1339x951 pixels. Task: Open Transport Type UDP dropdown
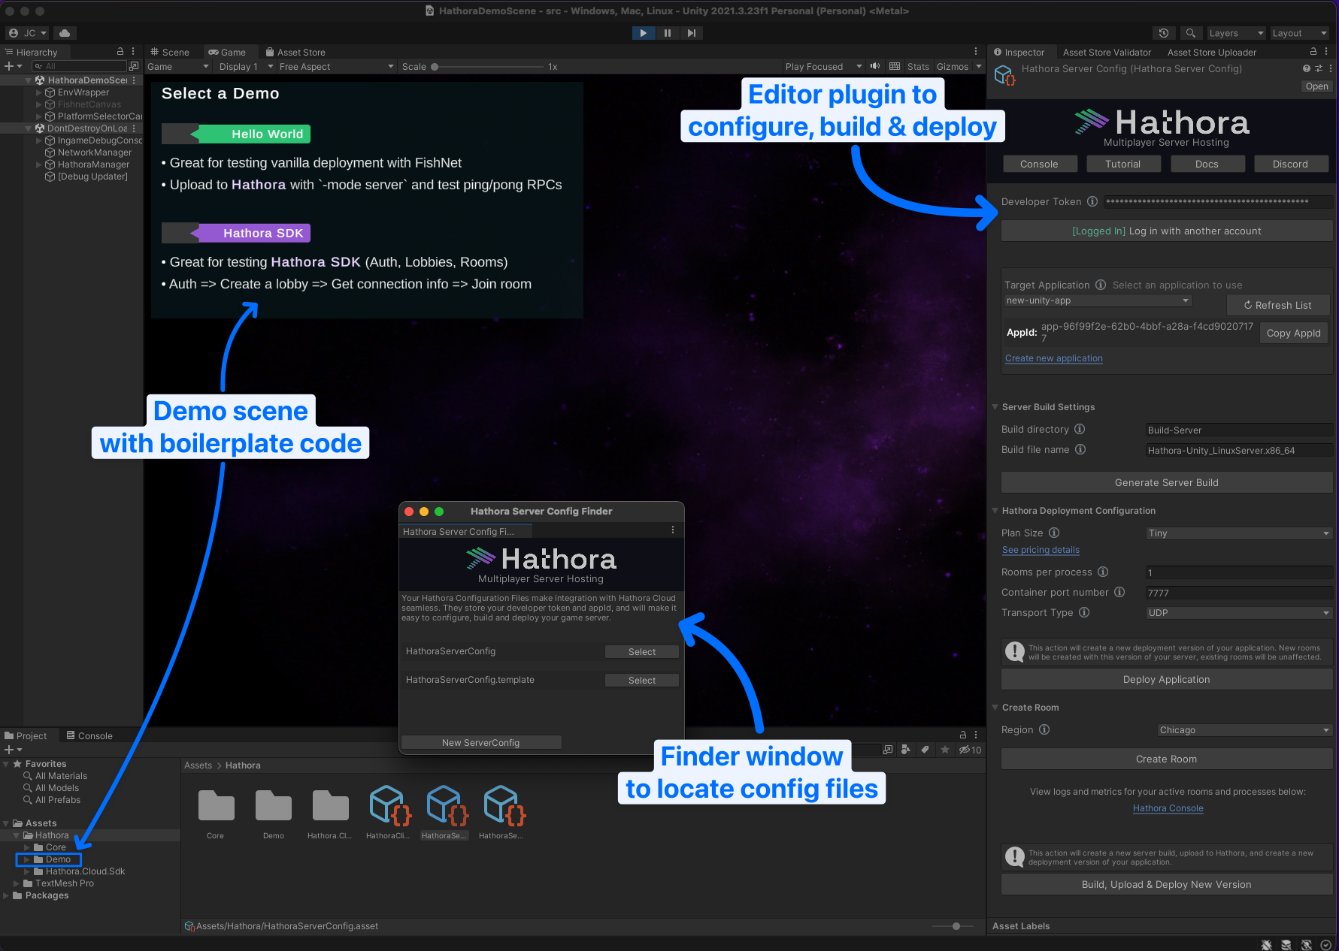1239,613
